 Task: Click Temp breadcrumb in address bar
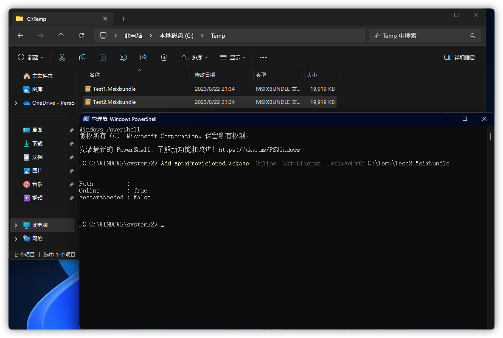(218, 36)
